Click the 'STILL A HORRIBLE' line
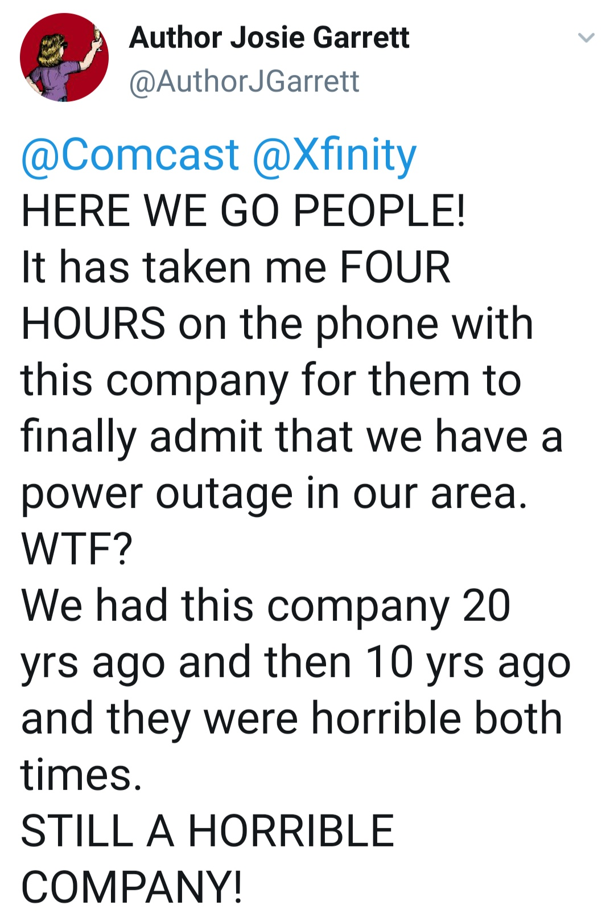610x921 pixels. coord(208,831)
